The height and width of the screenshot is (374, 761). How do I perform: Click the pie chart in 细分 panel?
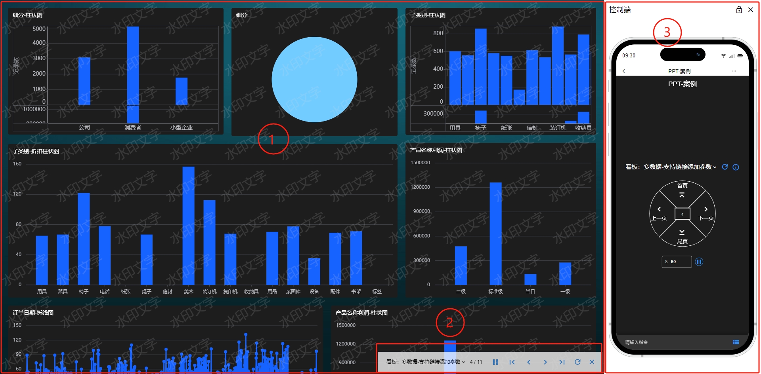[x=314, y=80]
